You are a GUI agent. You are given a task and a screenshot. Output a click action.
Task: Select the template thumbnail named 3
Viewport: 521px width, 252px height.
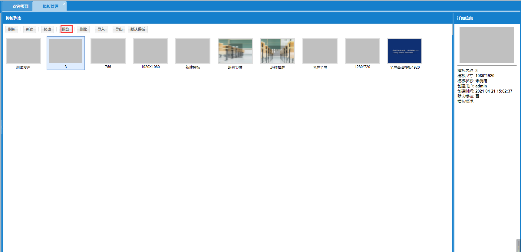66,51
